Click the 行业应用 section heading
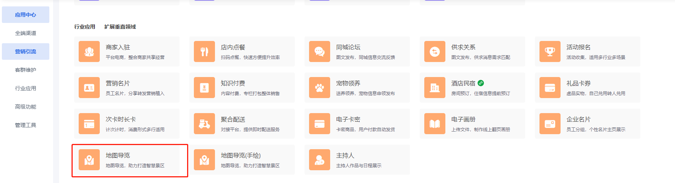Screen dimensions: 675x183 pos(85,27)
